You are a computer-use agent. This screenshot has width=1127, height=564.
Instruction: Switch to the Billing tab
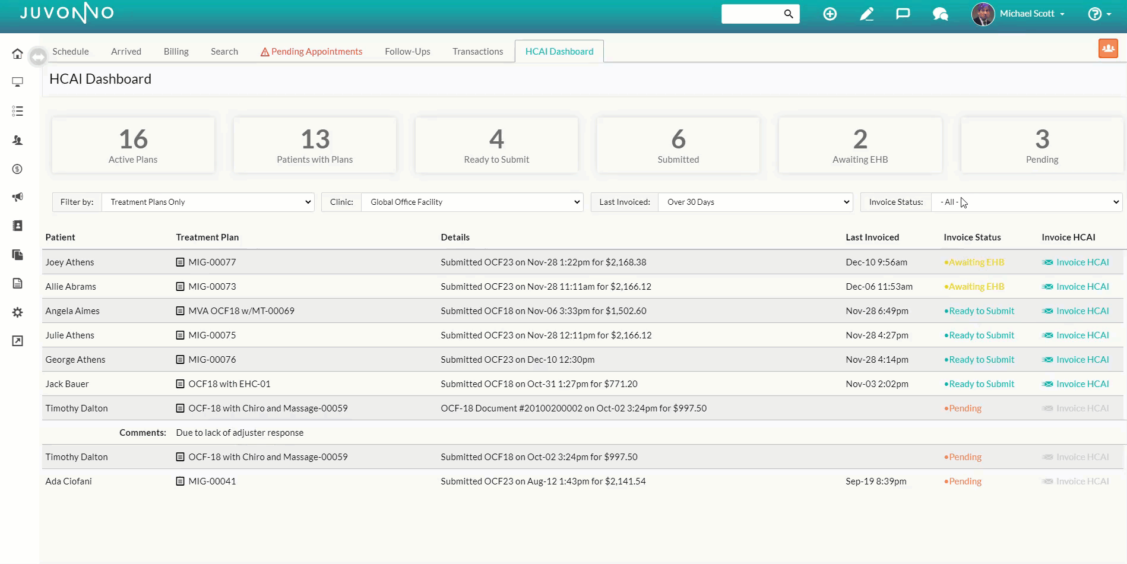[x=176, y=52]
